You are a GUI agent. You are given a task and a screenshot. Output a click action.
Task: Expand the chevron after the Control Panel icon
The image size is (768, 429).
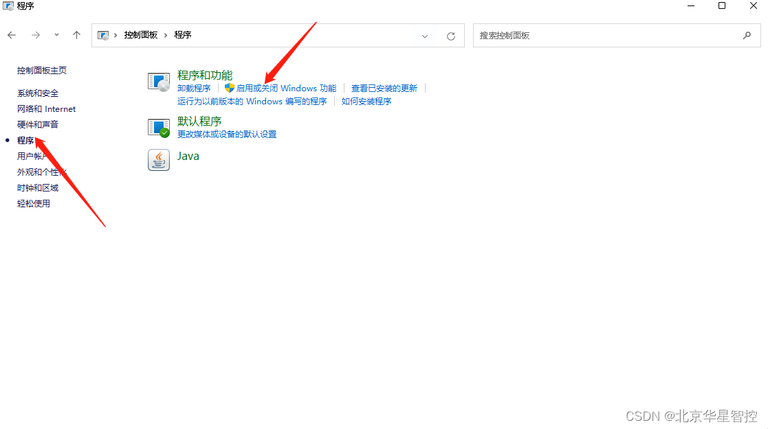(116, 35)
